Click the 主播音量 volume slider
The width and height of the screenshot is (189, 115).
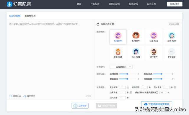coord(128,74)
